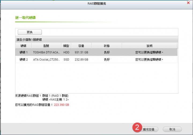Click the 硬碟 <NAS主機: 1 2> text
Image resolution: width=193 pixels, height=135 pixels.
pyautogui.click(x=55, y=99)
